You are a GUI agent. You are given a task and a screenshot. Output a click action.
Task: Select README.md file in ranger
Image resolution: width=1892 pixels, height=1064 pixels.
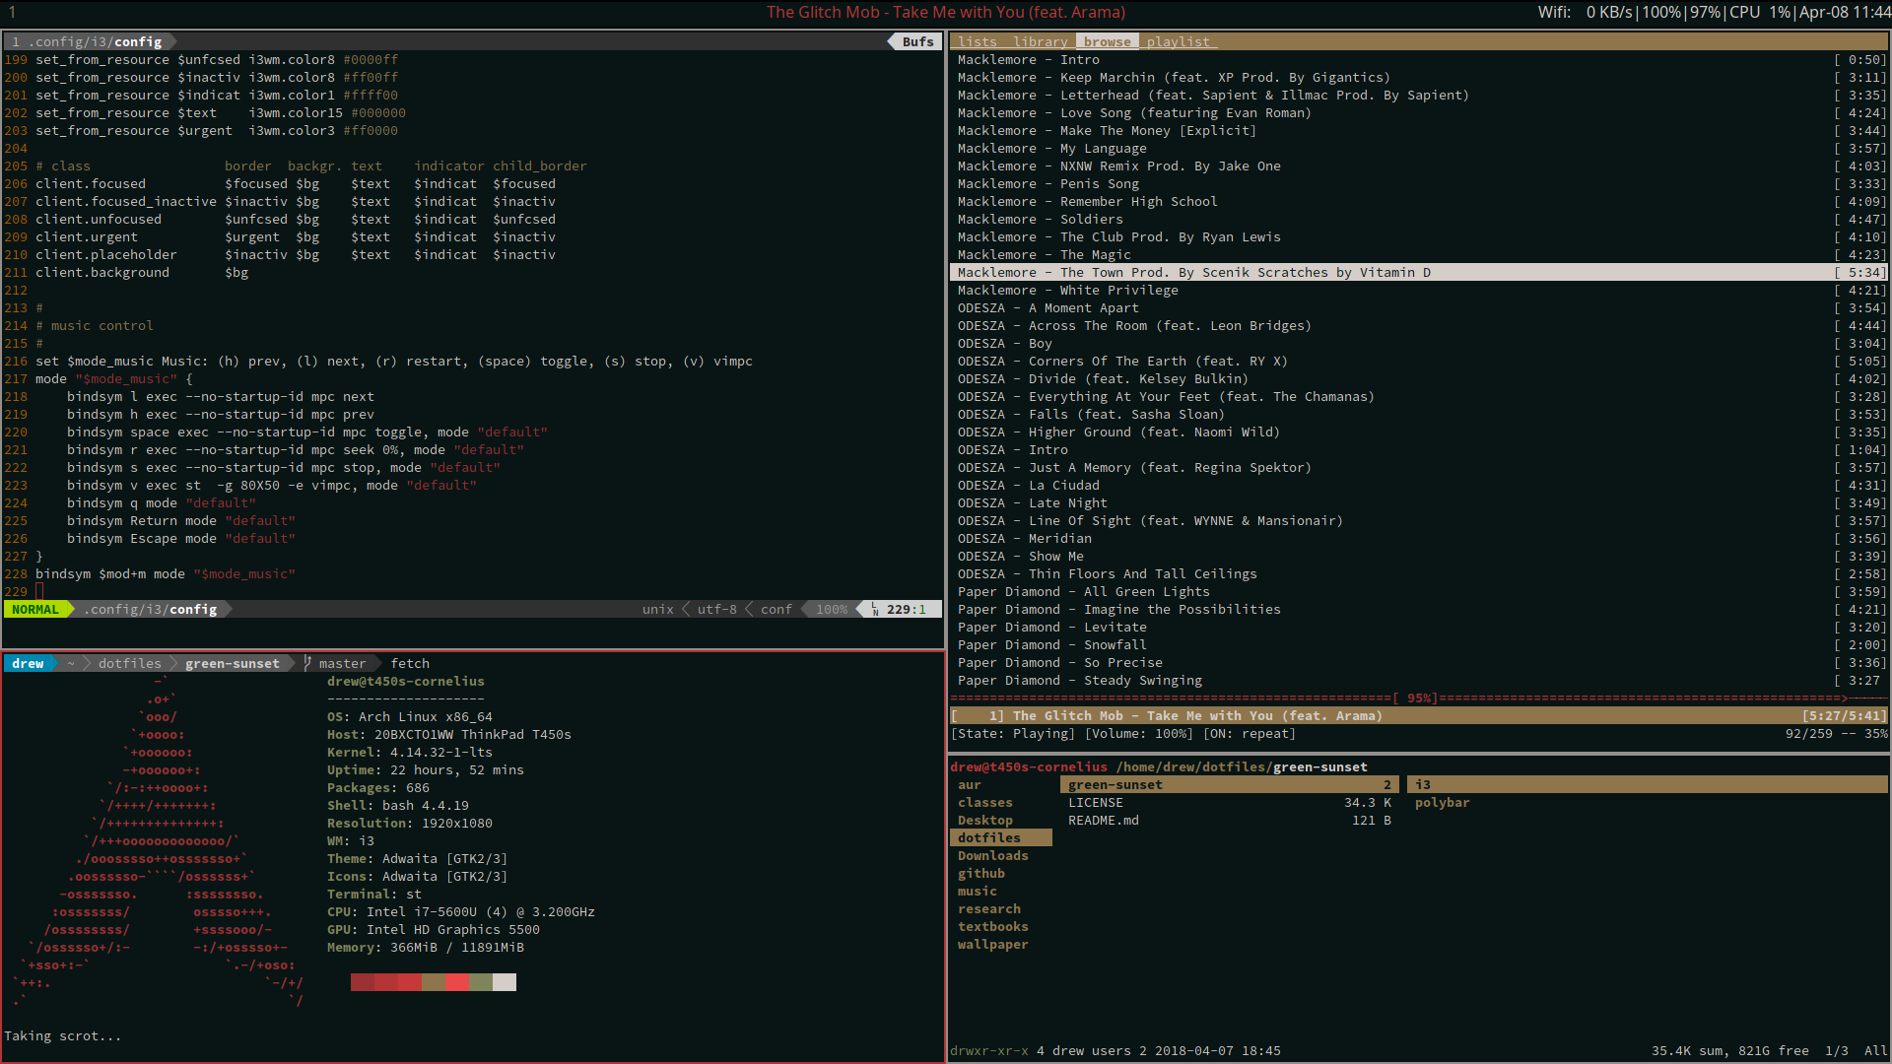pyautogui.click(x=1103, y=821)
